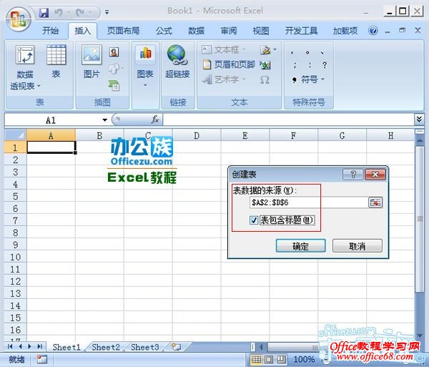429x367 pixels.
Task: Select column D header
Action: pyautogui.click(x=196, y=135)
